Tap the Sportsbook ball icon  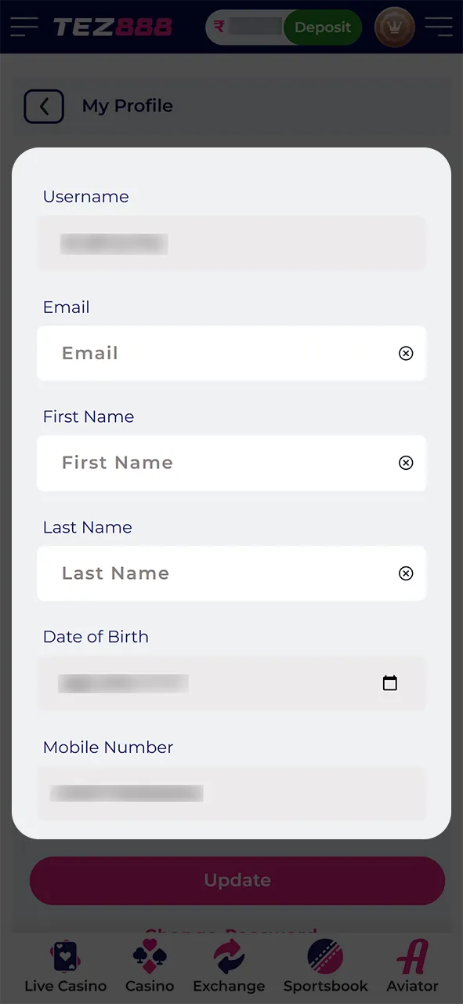(326, 957)
